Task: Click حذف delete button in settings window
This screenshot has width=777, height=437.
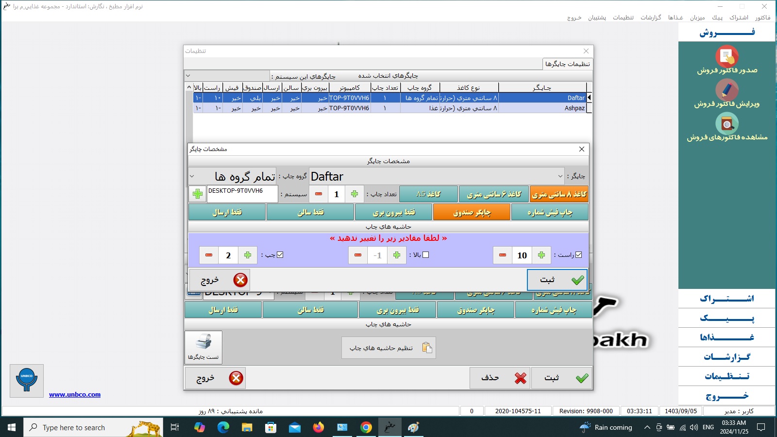Action: [500, 378]
